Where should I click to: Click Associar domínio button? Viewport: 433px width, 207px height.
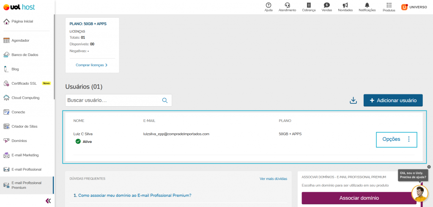tap(359, 198)
